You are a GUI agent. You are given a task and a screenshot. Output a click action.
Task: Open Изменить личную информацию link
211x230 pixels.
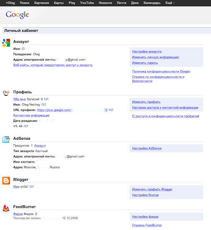coord(156,57)
